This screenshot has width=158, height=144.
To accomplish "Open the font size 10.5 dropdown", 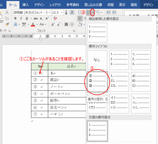I will pyautogui.click(x=61, y=13).
